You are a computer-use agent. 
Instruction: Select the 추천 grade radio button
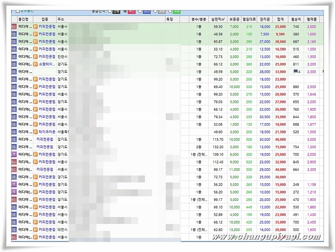coord(125,11)
